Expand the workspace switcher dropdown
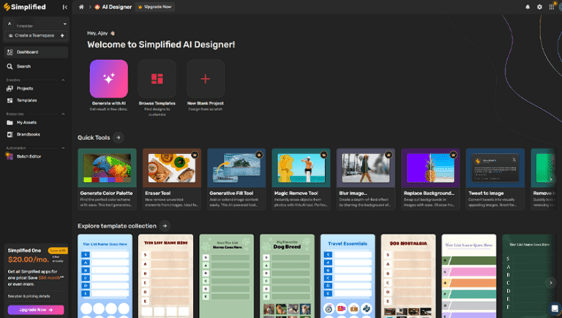This screenshot has height=318, width=562. tap(64, 25)
